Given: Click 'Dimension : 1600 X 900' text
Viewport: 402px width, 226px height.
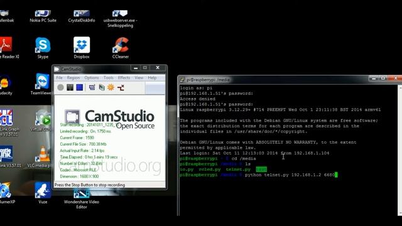Looking at the screenshot, I should coord(79,176).
